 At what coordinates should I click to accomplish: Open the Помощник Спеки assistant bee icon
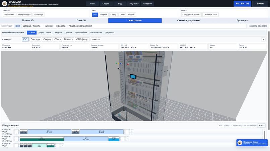coord(240,143)
